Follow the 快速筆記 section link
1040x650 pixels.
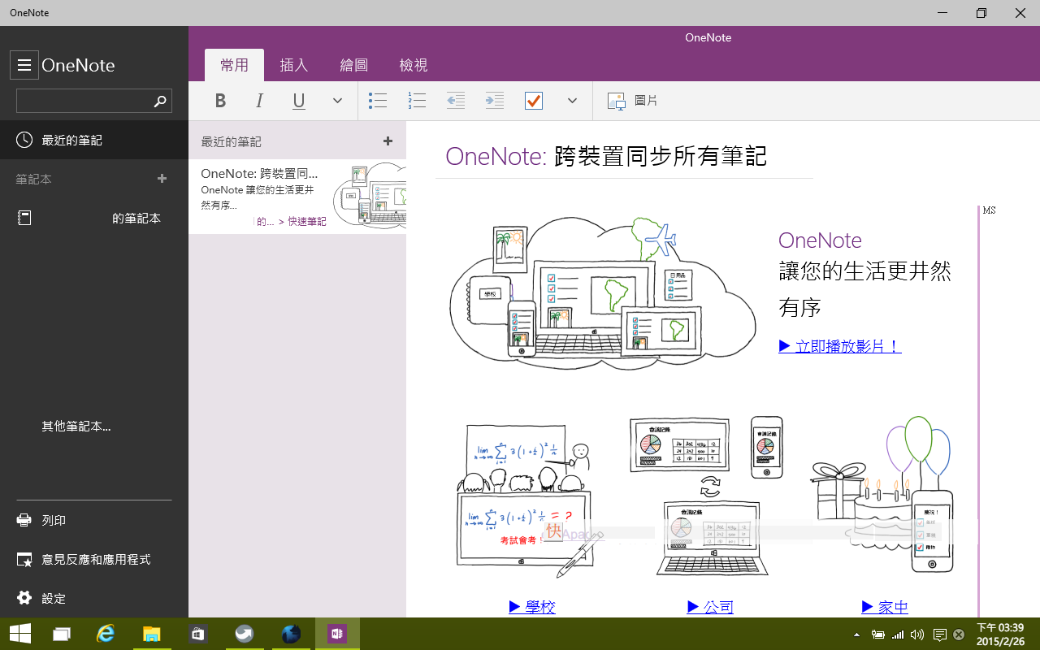coord(307,221)
